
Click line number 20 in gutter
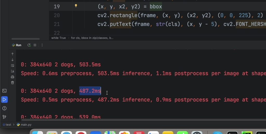57,15
